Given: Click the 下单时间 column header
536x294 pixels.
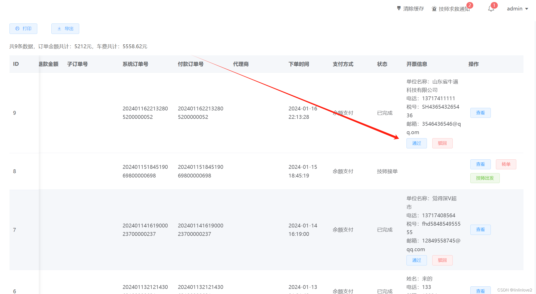Looking at the screenshot, I should click(x=299, y=64).
